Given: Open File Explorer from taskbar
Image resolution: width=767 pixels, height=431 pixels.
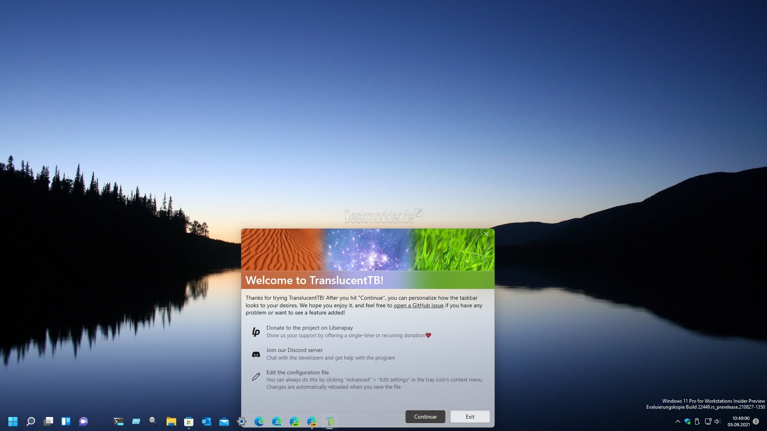Looking at the screenshot, I should [171, 421].
